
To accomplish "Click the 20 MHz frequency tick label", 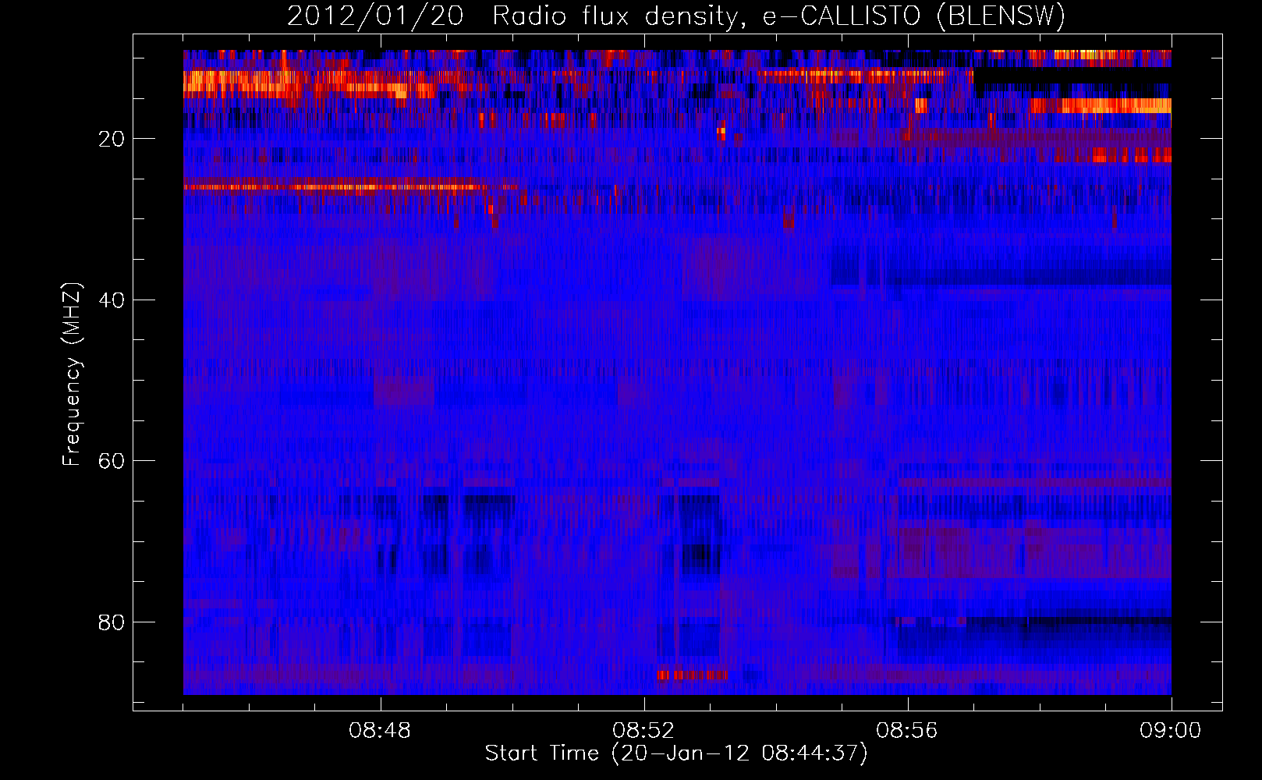I will point(112,139).
